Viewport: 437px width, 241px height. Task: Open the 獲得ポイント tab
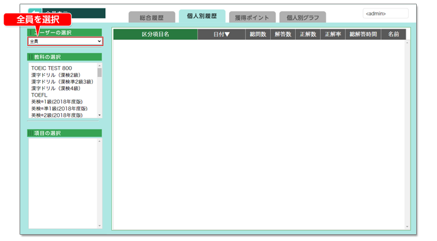[x=252, y=17]
